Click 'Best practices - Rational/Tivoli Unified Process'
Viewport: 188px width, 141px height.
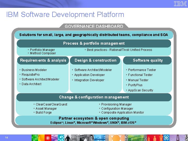point(119,50)
